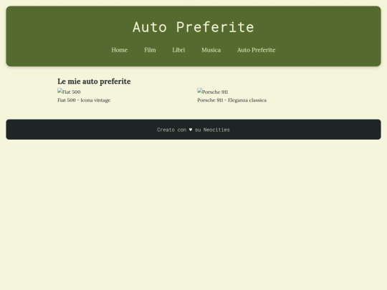Viewport: 387px width, 290px height.
Task: Click the 'Le mie auto preferite' heading
Action: tap(94, 82)
